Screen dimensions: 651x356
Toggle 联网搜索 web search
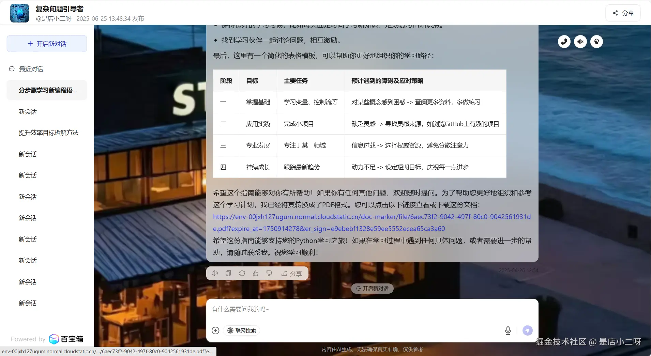tap(242, 330)
